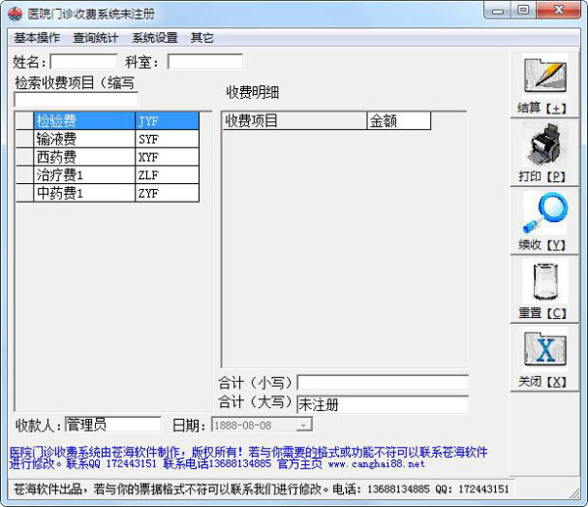Screen dimensions: 588x507
Task: Click the ZLF abbreviation cell
Action: [x=167, y=174]
